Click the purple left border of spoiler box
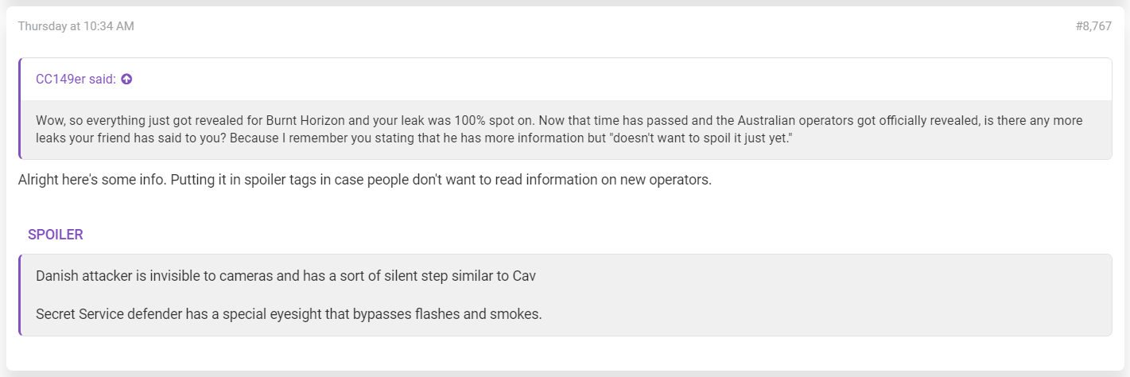Screen dimensions: 1130x377 20,295
